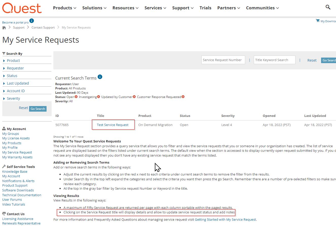Click info icon beside Become a portal pro

(x=31, y=21)
